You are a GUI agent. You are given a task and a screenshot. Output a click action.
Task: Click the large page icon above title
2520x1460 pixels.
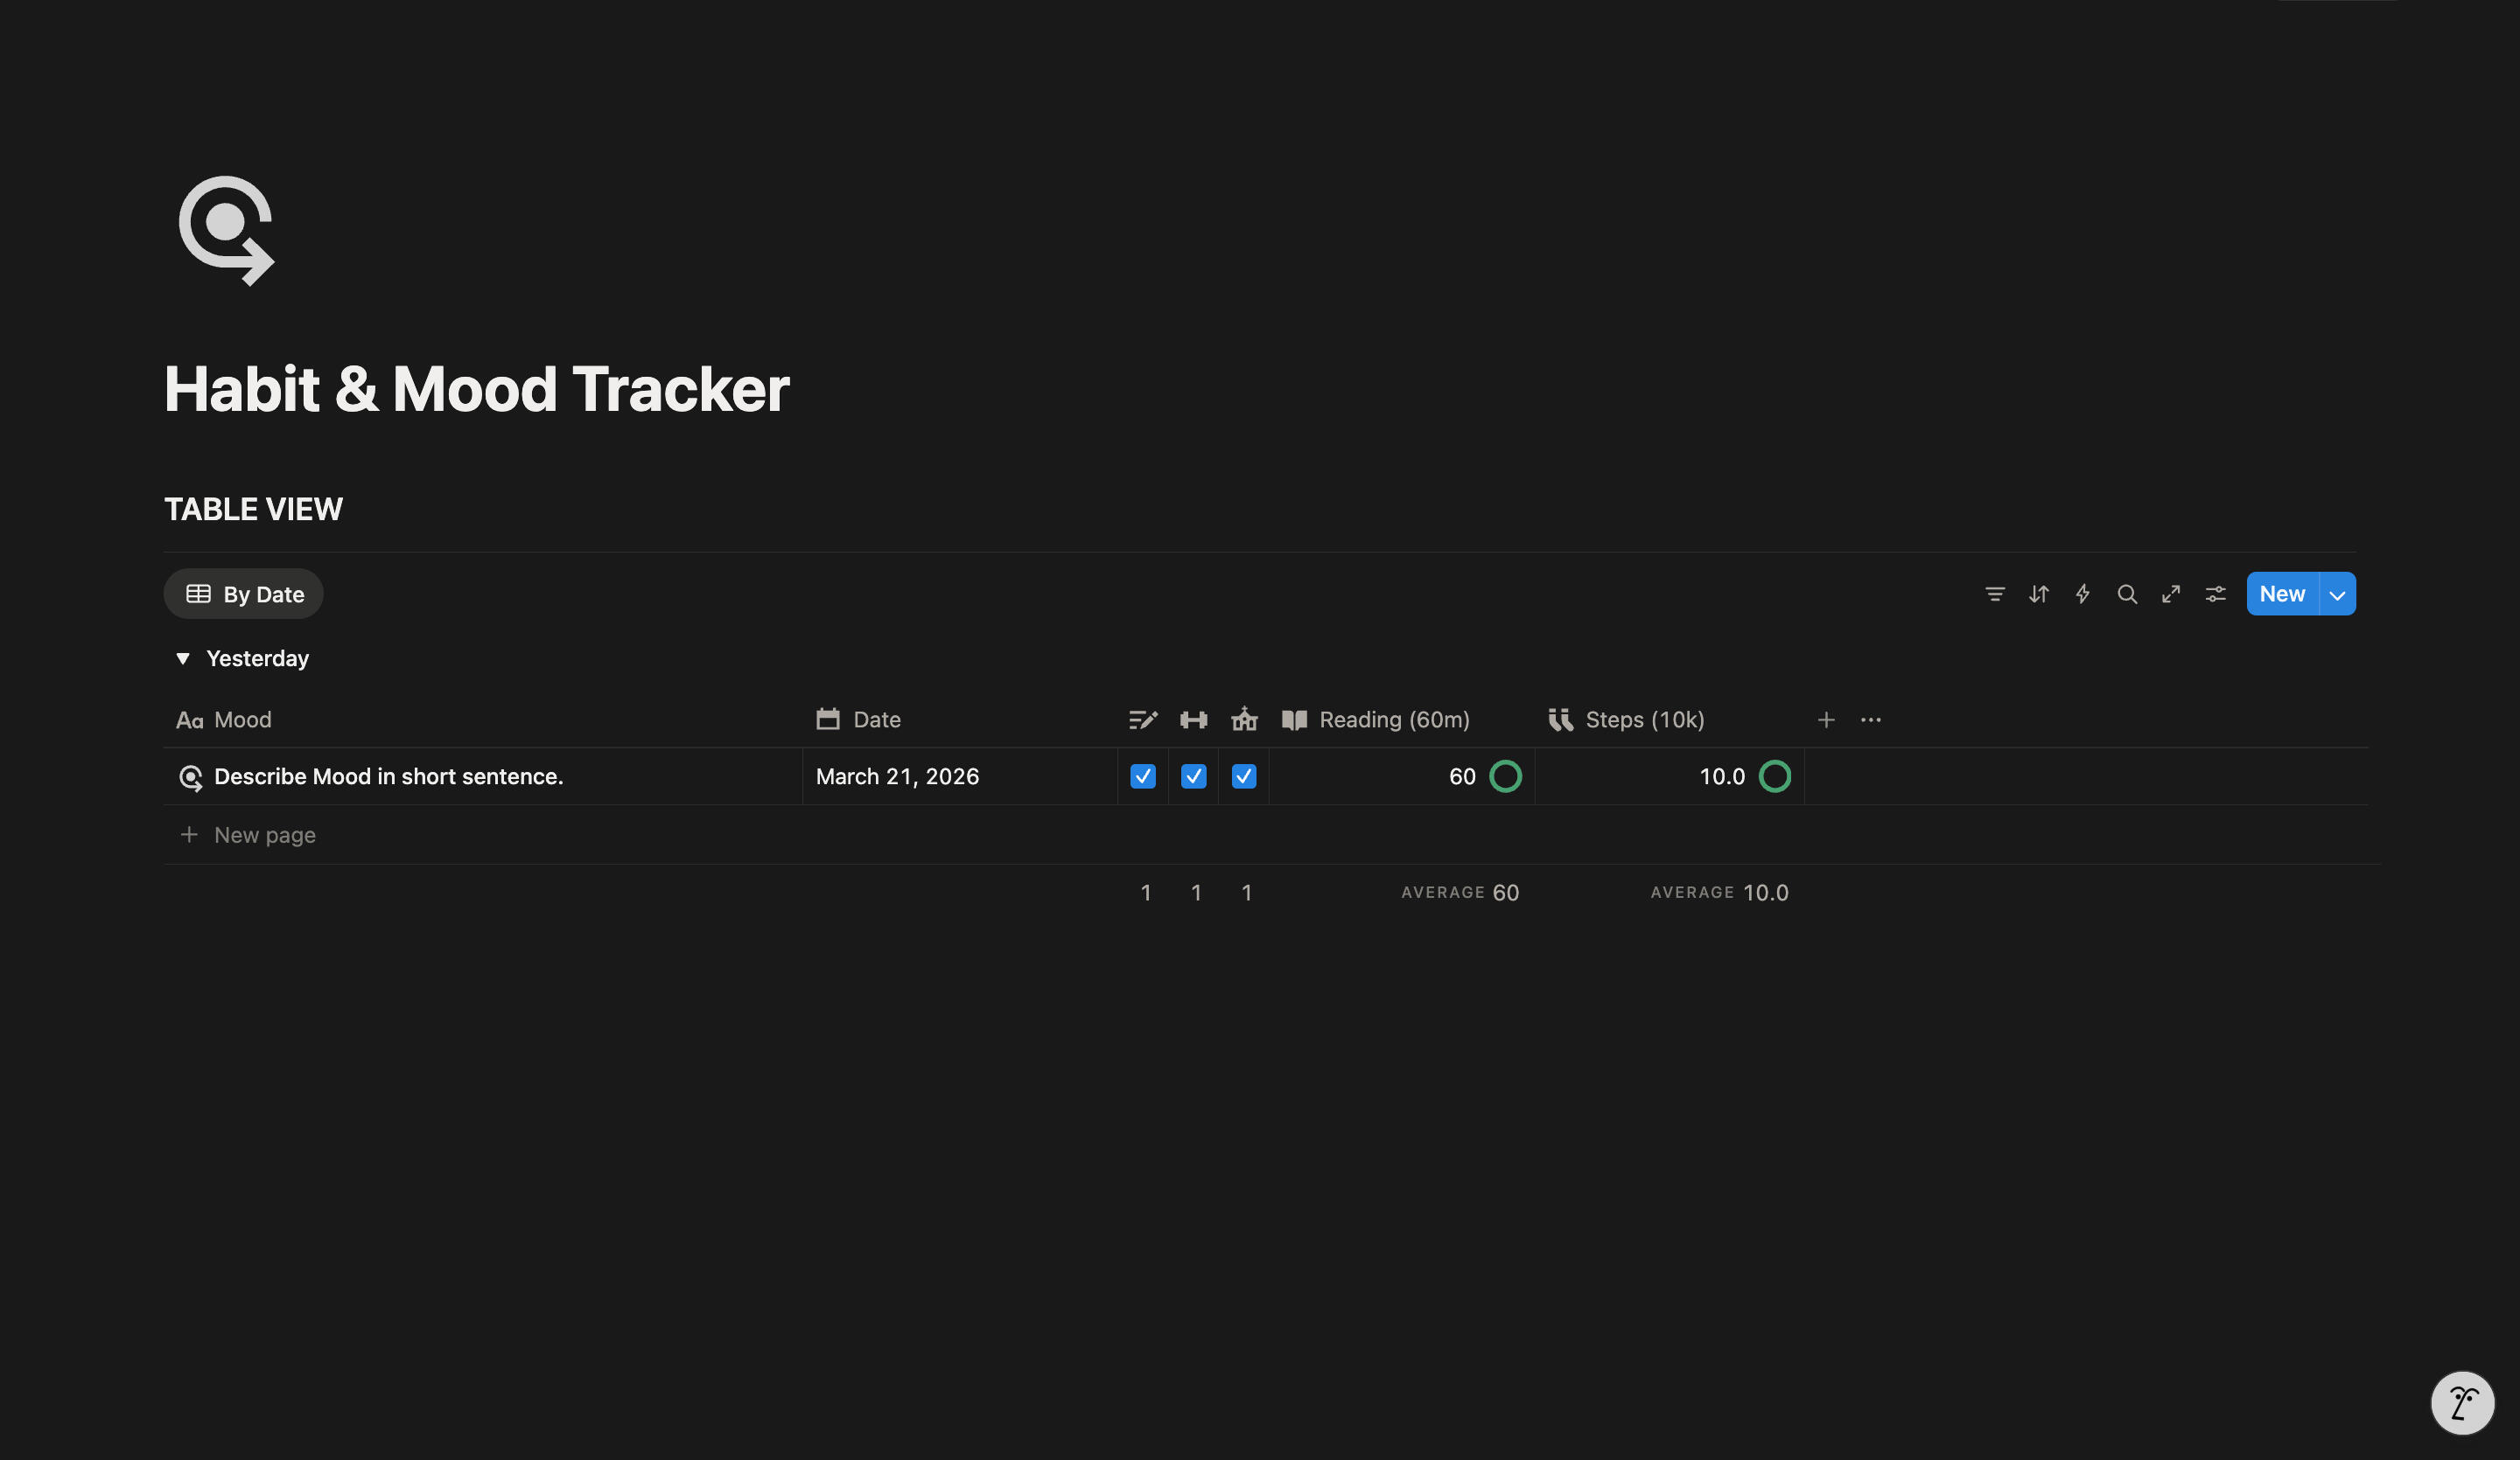tap(226, 231)
